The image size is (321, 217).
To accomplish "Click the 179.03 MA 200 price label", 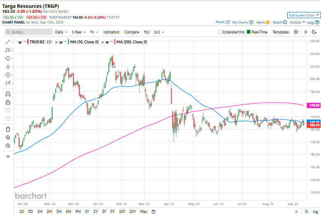I will pyautogui.click(x=314, y=106).
